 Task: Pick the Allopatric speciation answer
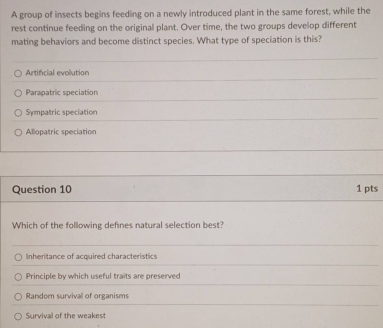[18, 132]
